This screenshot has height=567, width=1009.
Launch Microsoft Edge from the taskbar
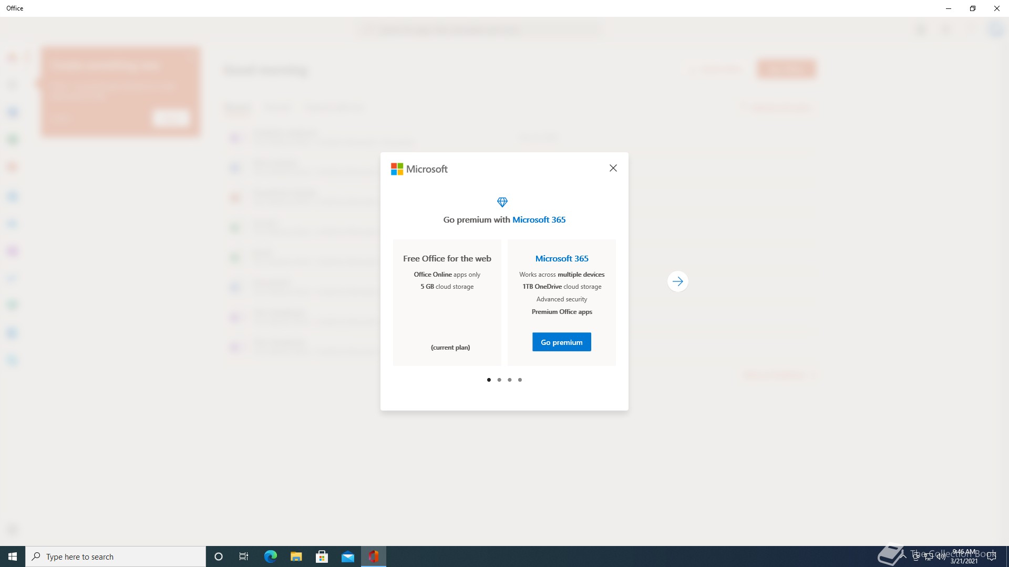[x=270, y=556]
